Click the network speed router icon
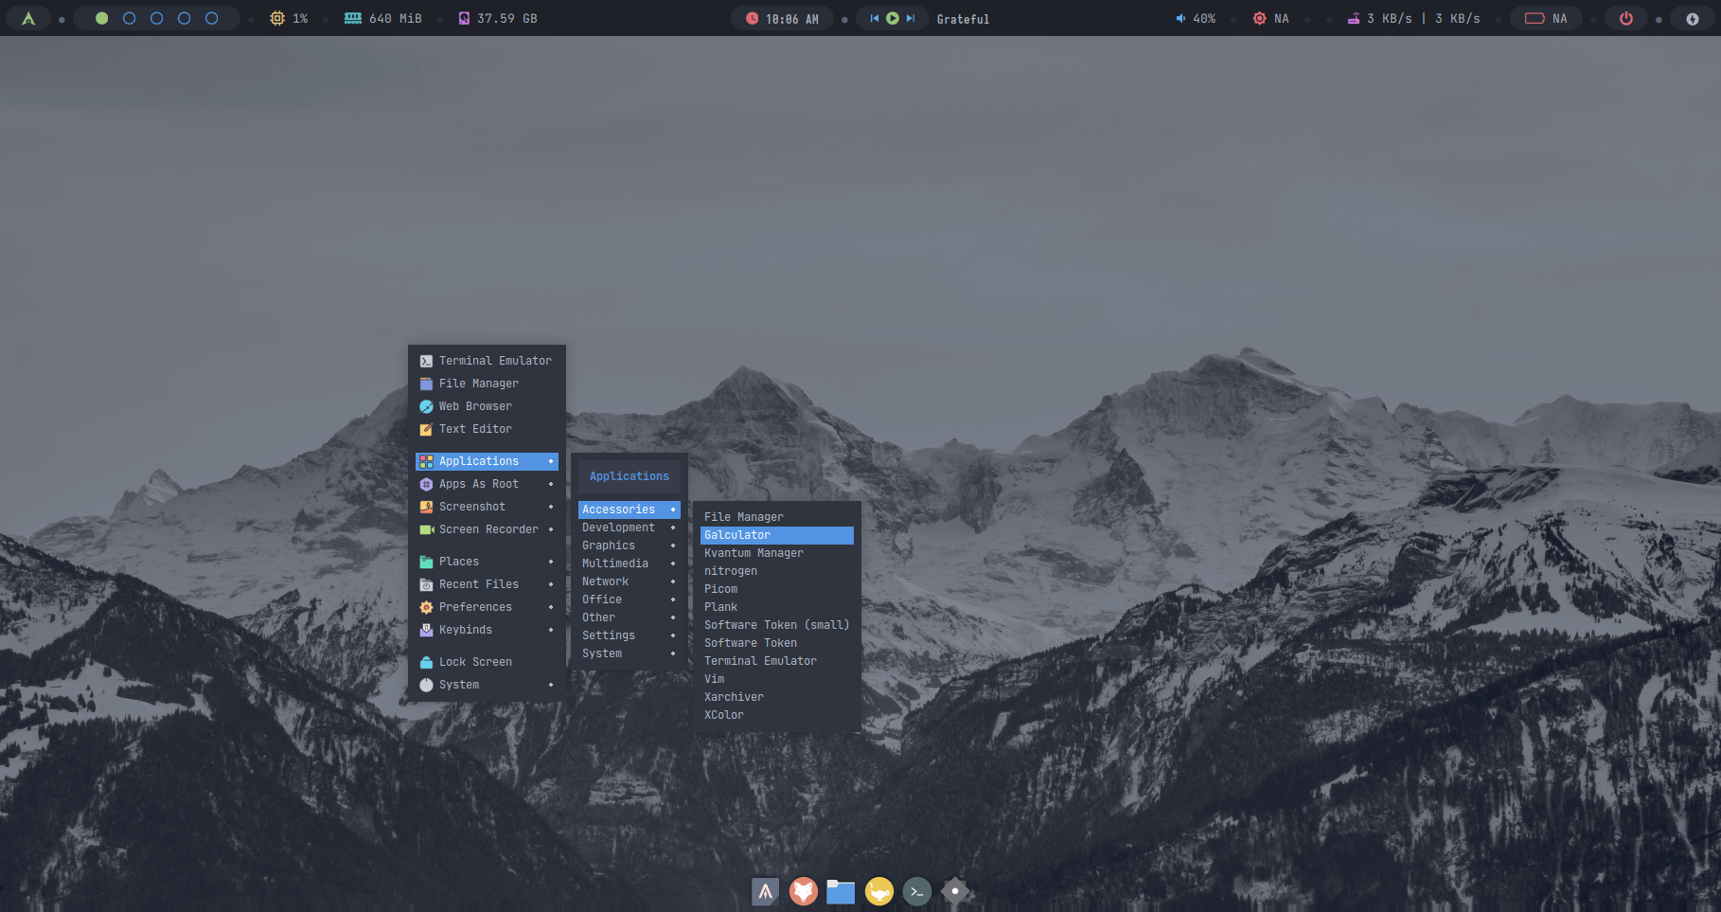 tap(1354, 18)
